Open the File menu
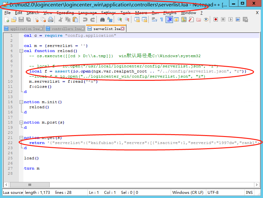The image size is (263, 198). [x=7, y=13]
